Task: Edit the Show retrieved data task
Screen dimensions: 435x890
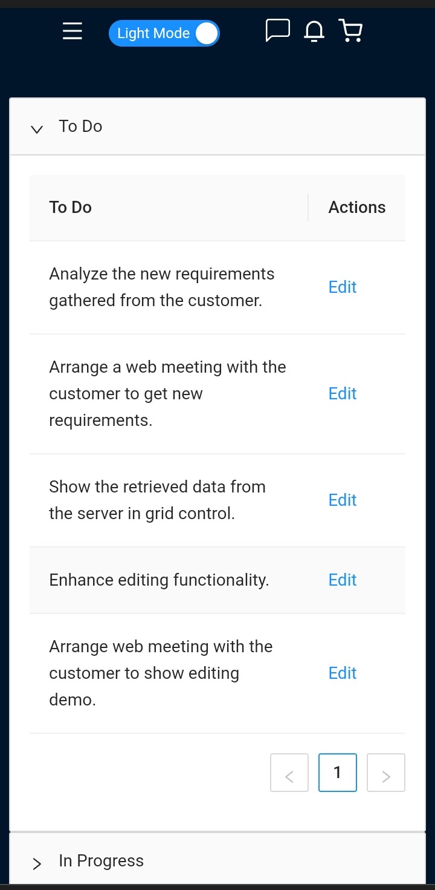Action: pos(343,500)
